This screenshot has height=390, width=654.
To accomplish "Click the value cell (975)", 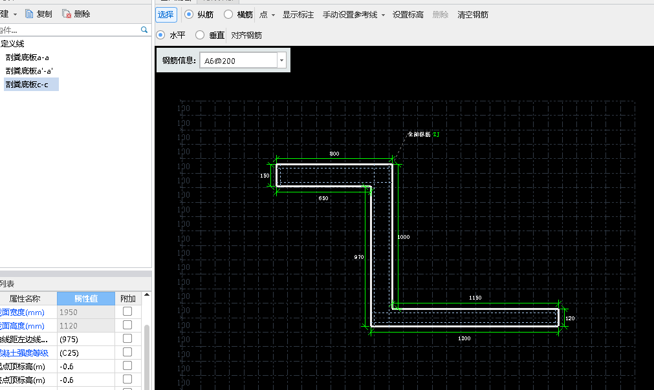I will pos(86,339).
